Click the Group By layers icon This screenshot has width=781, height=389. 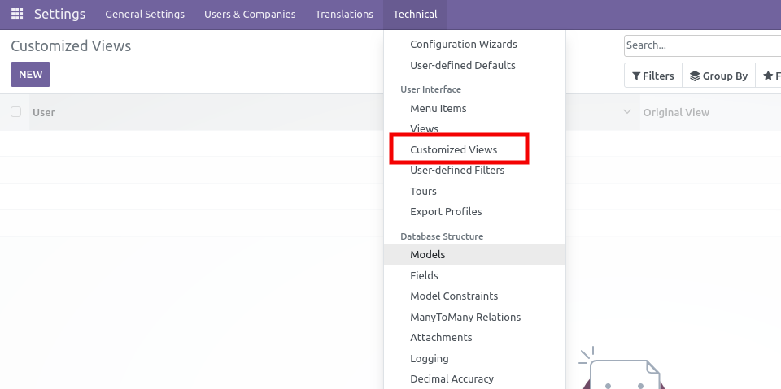click(695, 76)
